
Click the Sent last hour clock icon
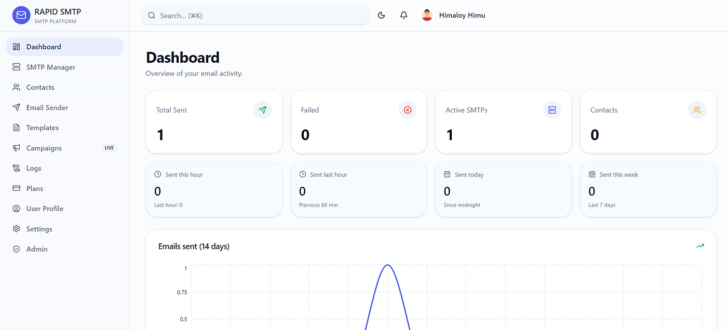[x=303, y=174]
